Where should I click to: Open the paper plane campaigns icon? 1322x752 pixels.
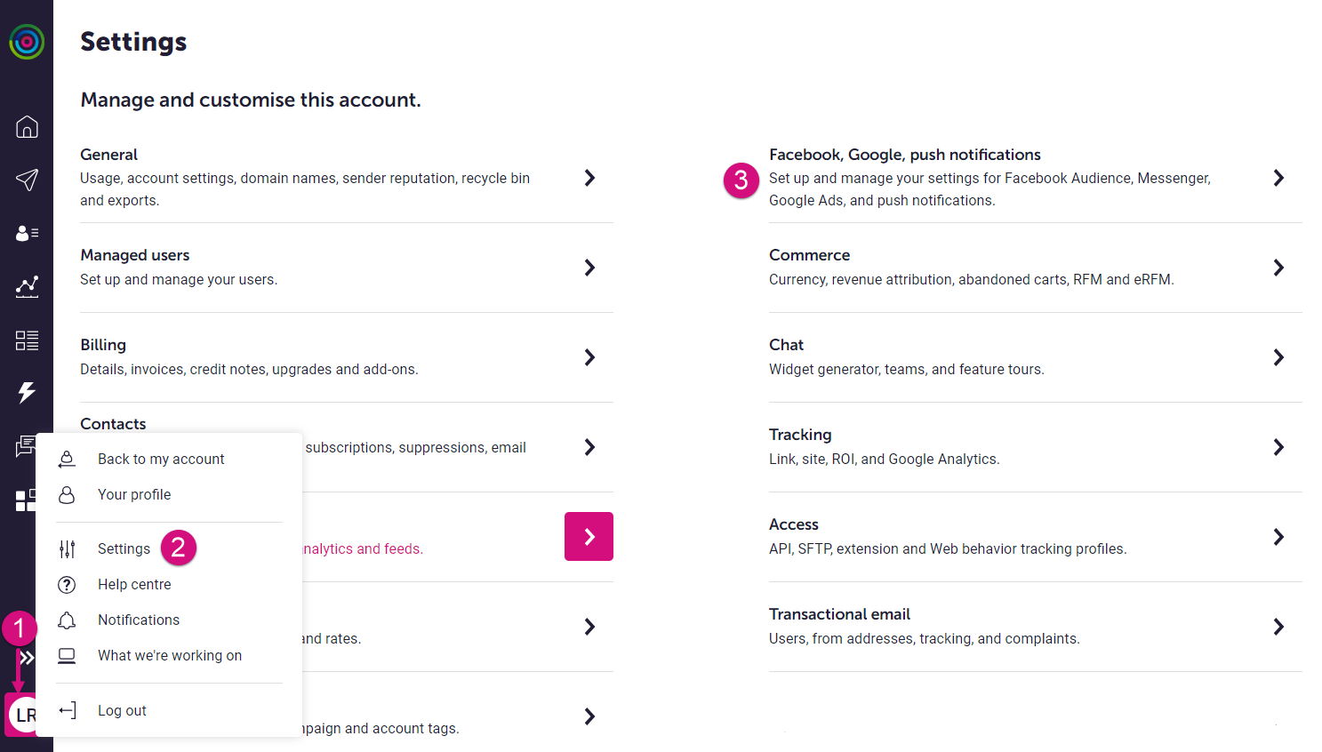[x=27, y=180]
